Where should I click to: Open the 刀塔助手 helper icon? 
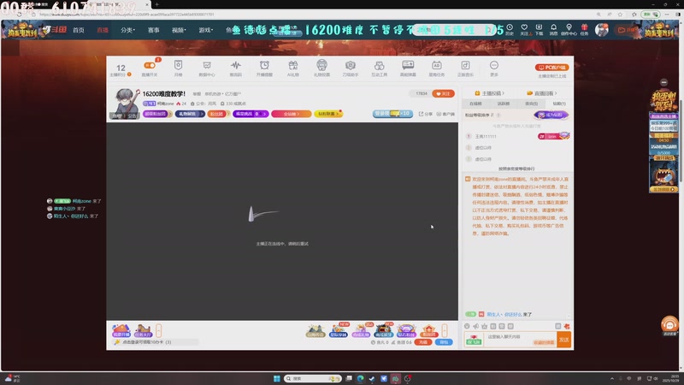(351, 66)
